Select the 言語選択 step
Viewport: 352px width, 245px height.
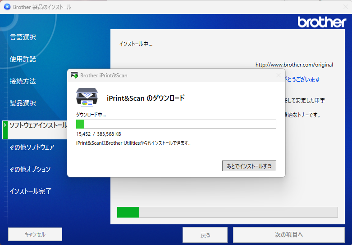click(23, 37)
